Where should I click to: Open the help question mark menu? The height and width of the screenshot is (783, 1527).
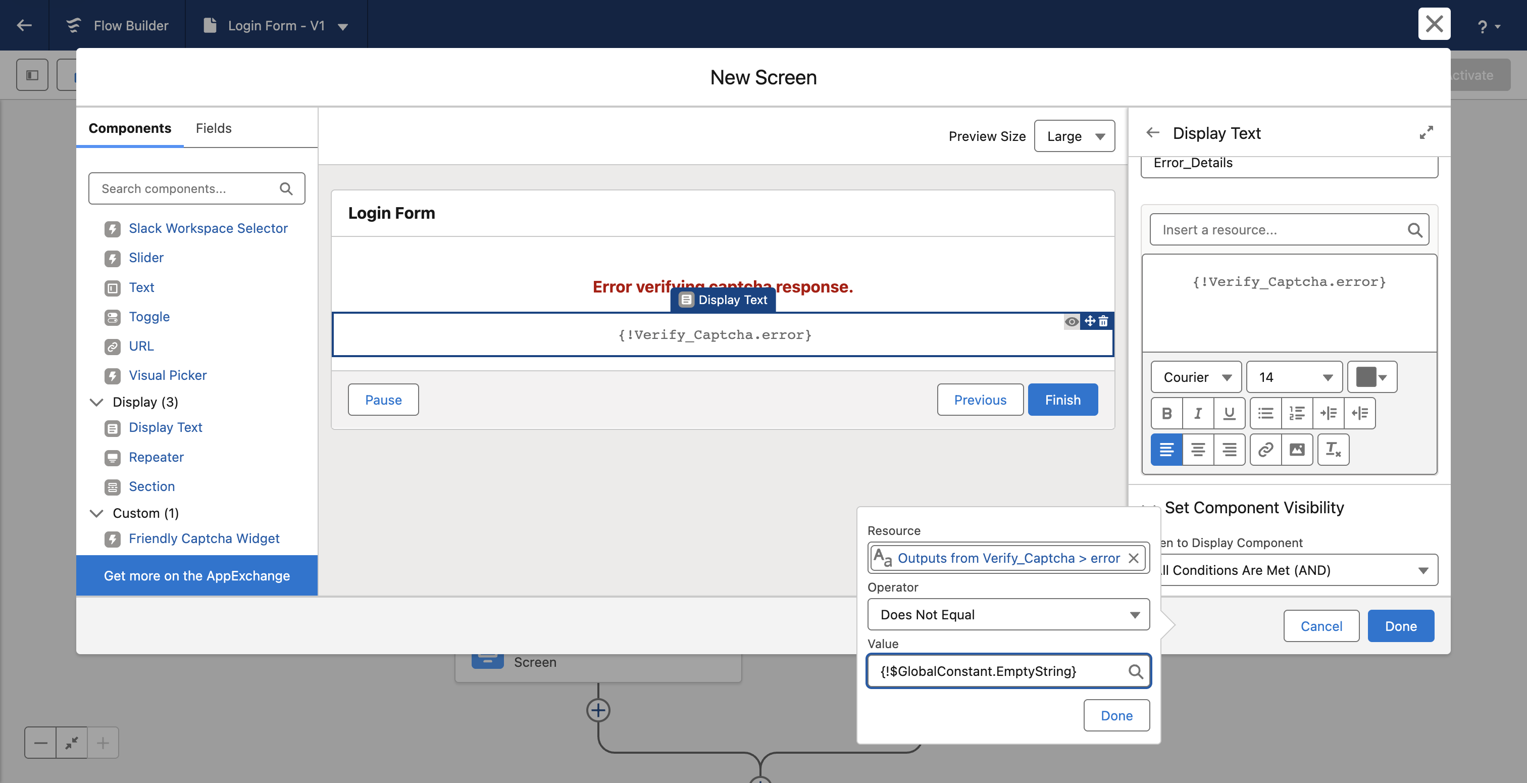(1488, 26)
